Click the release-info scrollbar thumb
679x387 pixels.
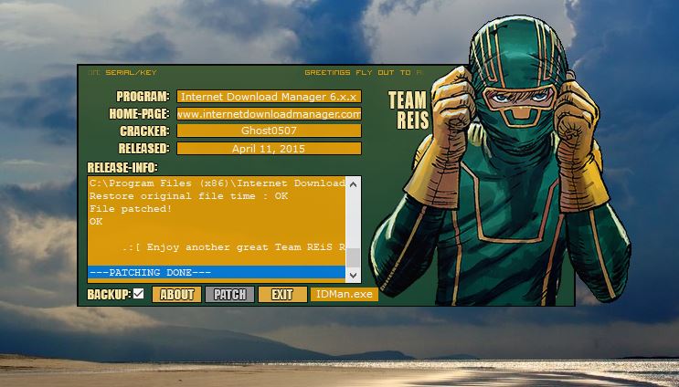click(x=353, y=257)
